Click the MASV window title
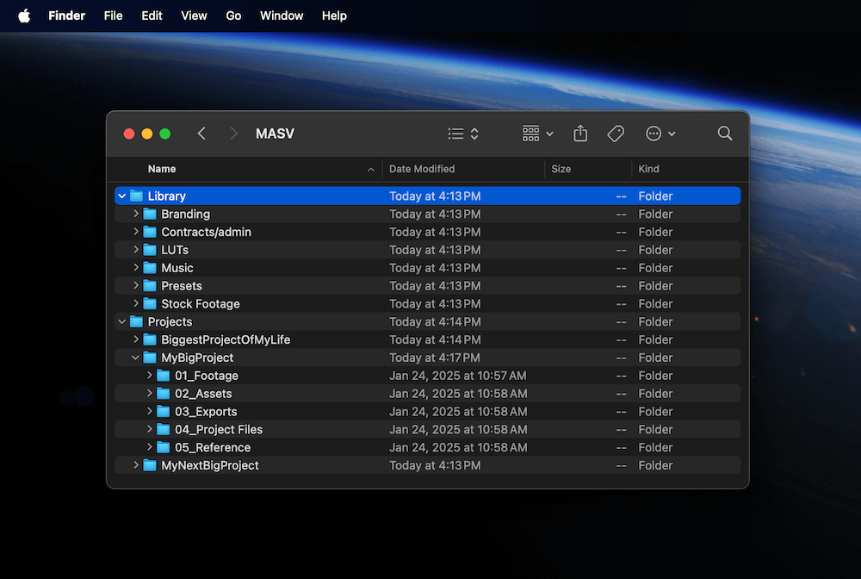This screenshot has width=861, height=579. (x=276, y=134)
